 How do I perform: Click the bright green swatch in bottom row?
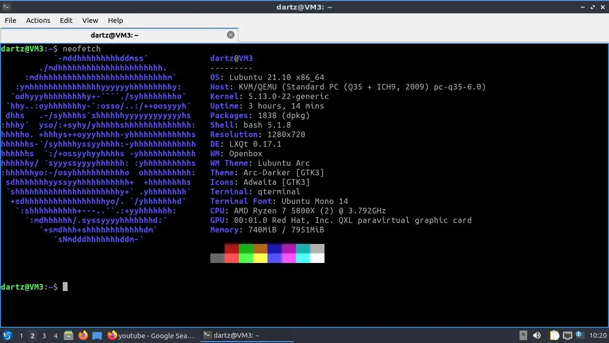pos(246,258)
